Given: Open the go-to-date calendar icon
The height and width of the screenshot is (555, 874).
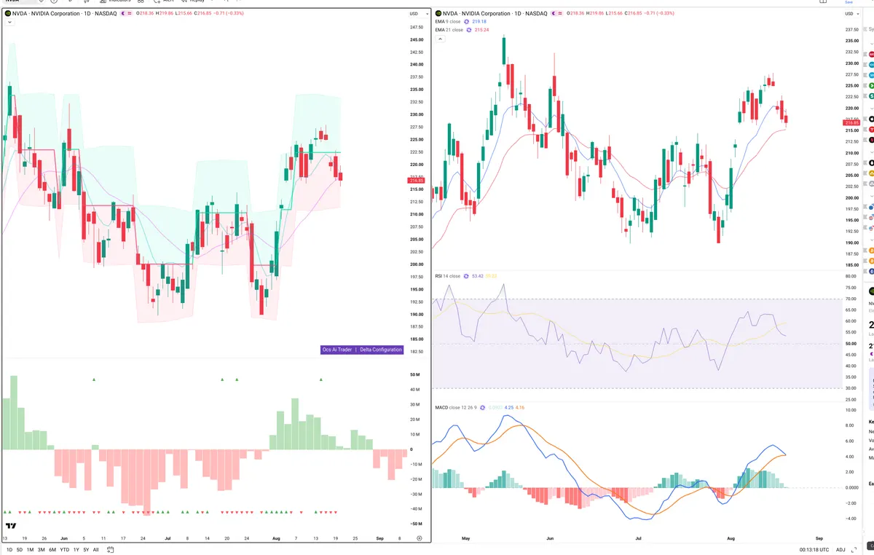Looking at the screenshot, I should [111, 549].
